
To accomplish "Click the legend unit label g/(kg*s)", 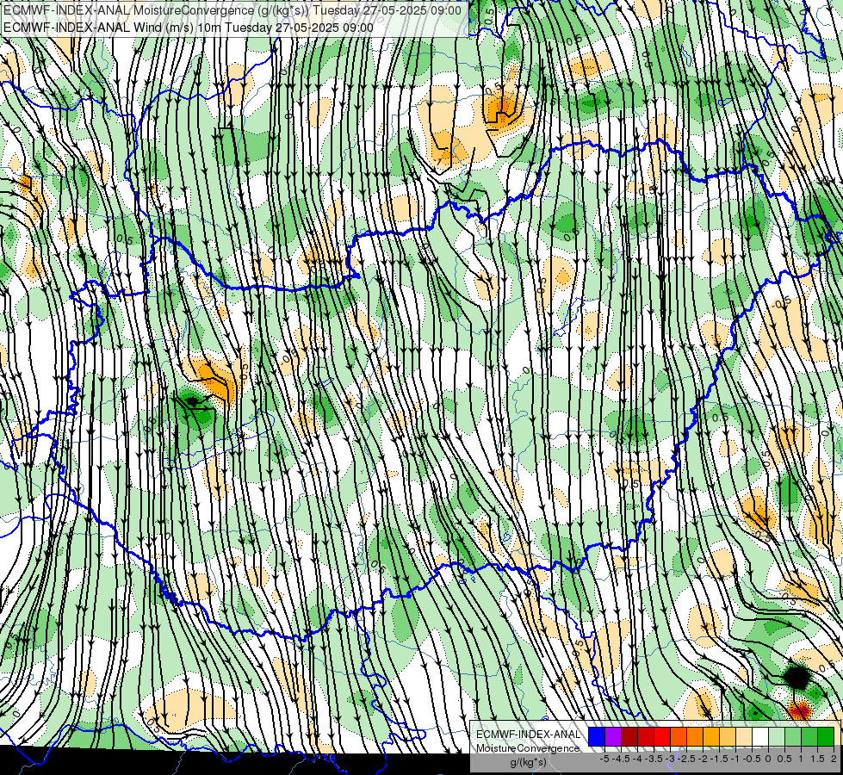I will click(x=528, y=763).
